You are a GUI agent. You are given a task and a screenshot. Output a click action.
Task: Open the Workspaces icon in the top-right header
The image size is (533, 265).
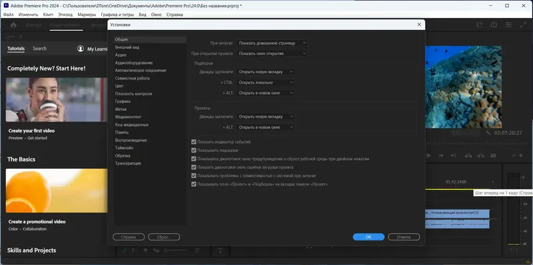479,25
